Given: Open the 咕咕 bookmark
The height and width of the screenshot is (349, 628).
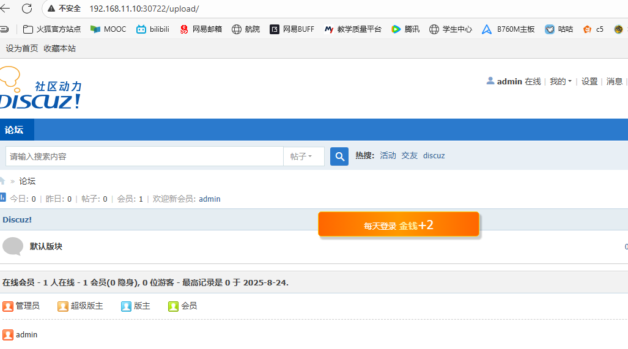Looking at the screenshot, I should [x=559, y=29].
